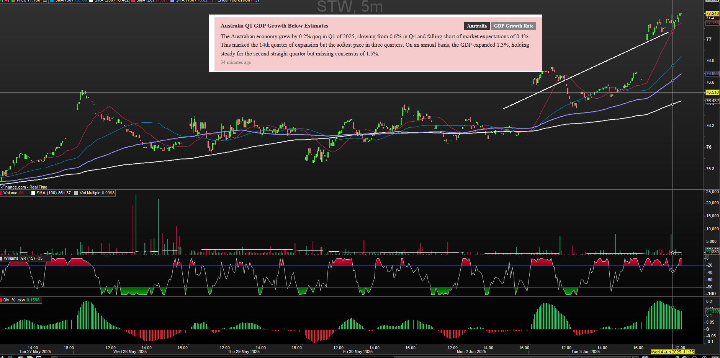Open headline Australia Q1 GDP Growth Below Estimates
This screenshot has width=720, height=358.
(x=274, y=26)
